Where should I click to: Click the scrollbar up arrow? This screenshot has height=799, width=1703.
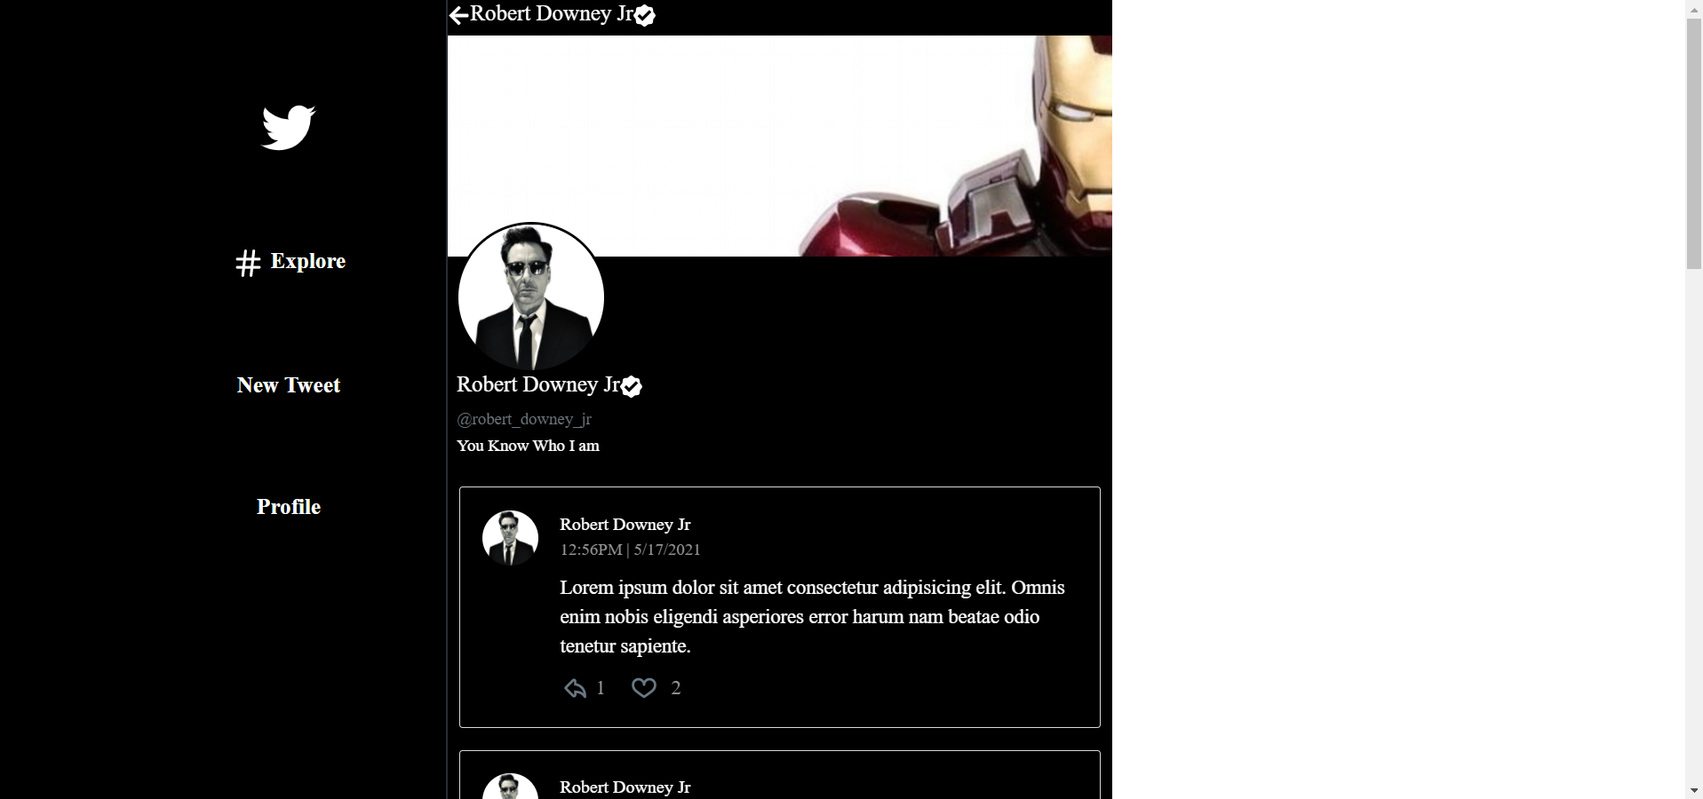coord(1694,8)
